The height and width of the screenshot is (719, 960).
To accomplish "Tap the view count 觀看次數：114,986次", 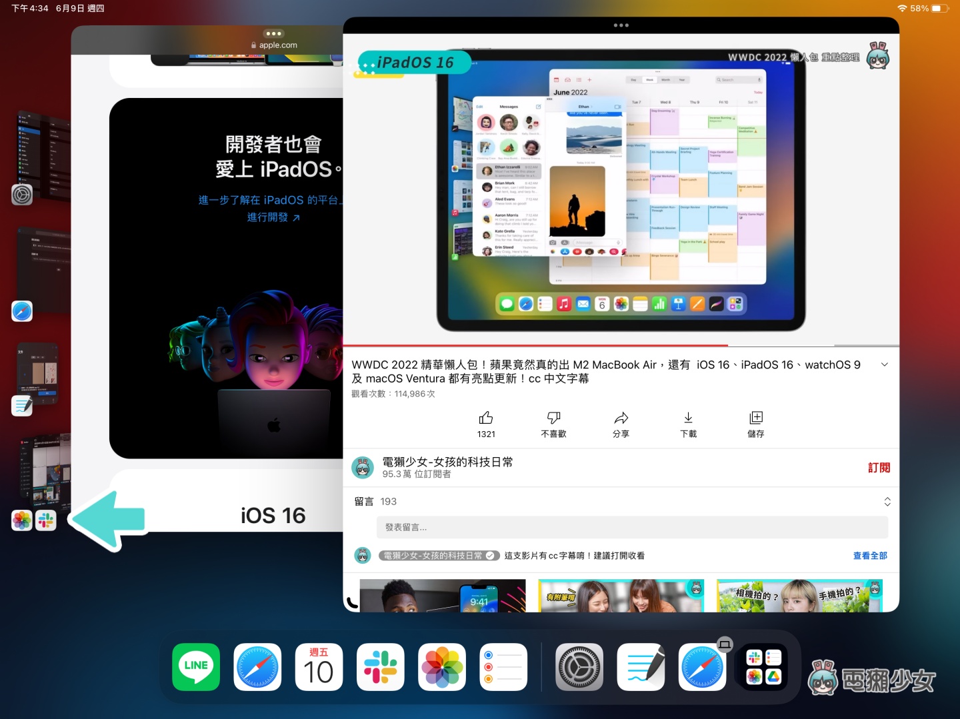I will pos(393,394).
